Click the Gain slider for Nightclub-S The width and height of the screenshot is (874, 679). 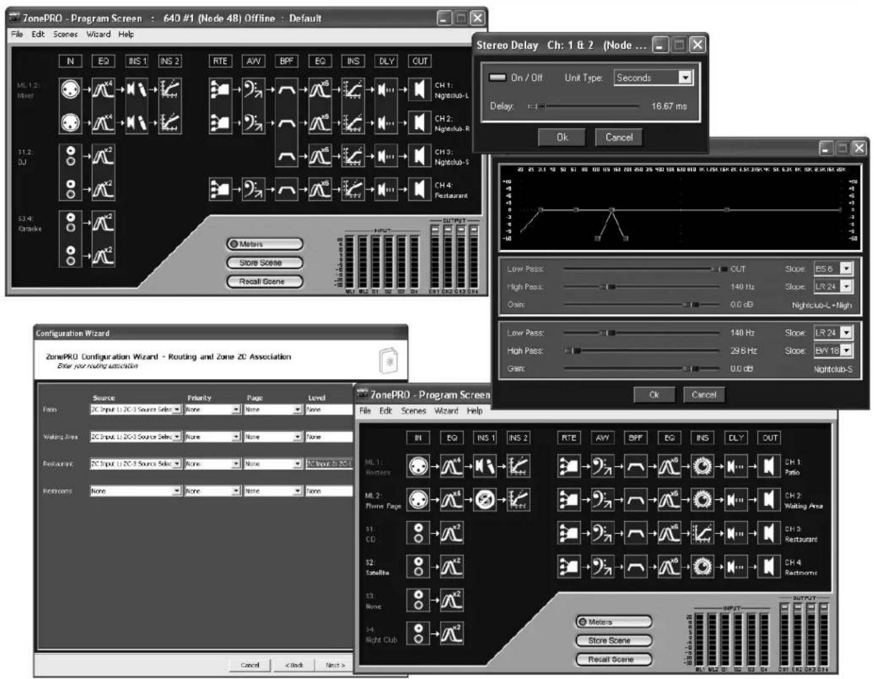point(642,368)
